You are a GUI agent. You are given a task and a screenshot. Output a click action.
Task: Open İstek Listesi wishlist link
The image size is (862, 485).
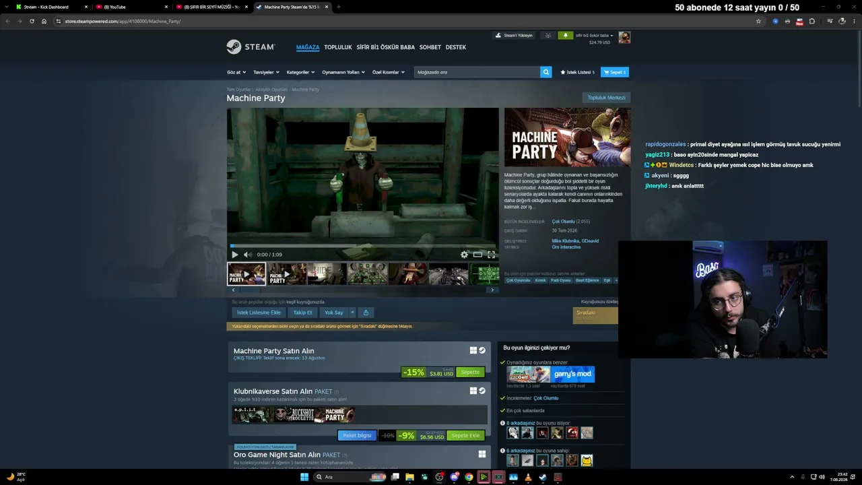[578, 72]
